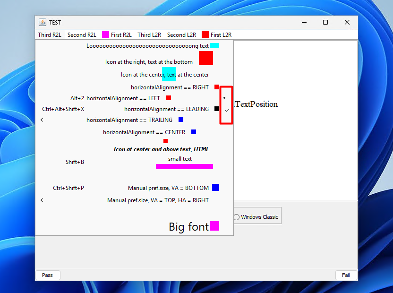Click the large red square icon in the menu
Image resolution: width=393 pixels, height=293 pixels.
(x=206, y=58)
